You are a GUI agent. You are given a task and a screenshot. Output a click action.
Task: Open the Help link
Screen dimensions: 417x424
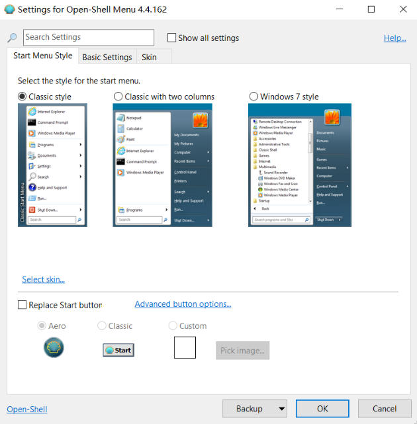point(394,38)
